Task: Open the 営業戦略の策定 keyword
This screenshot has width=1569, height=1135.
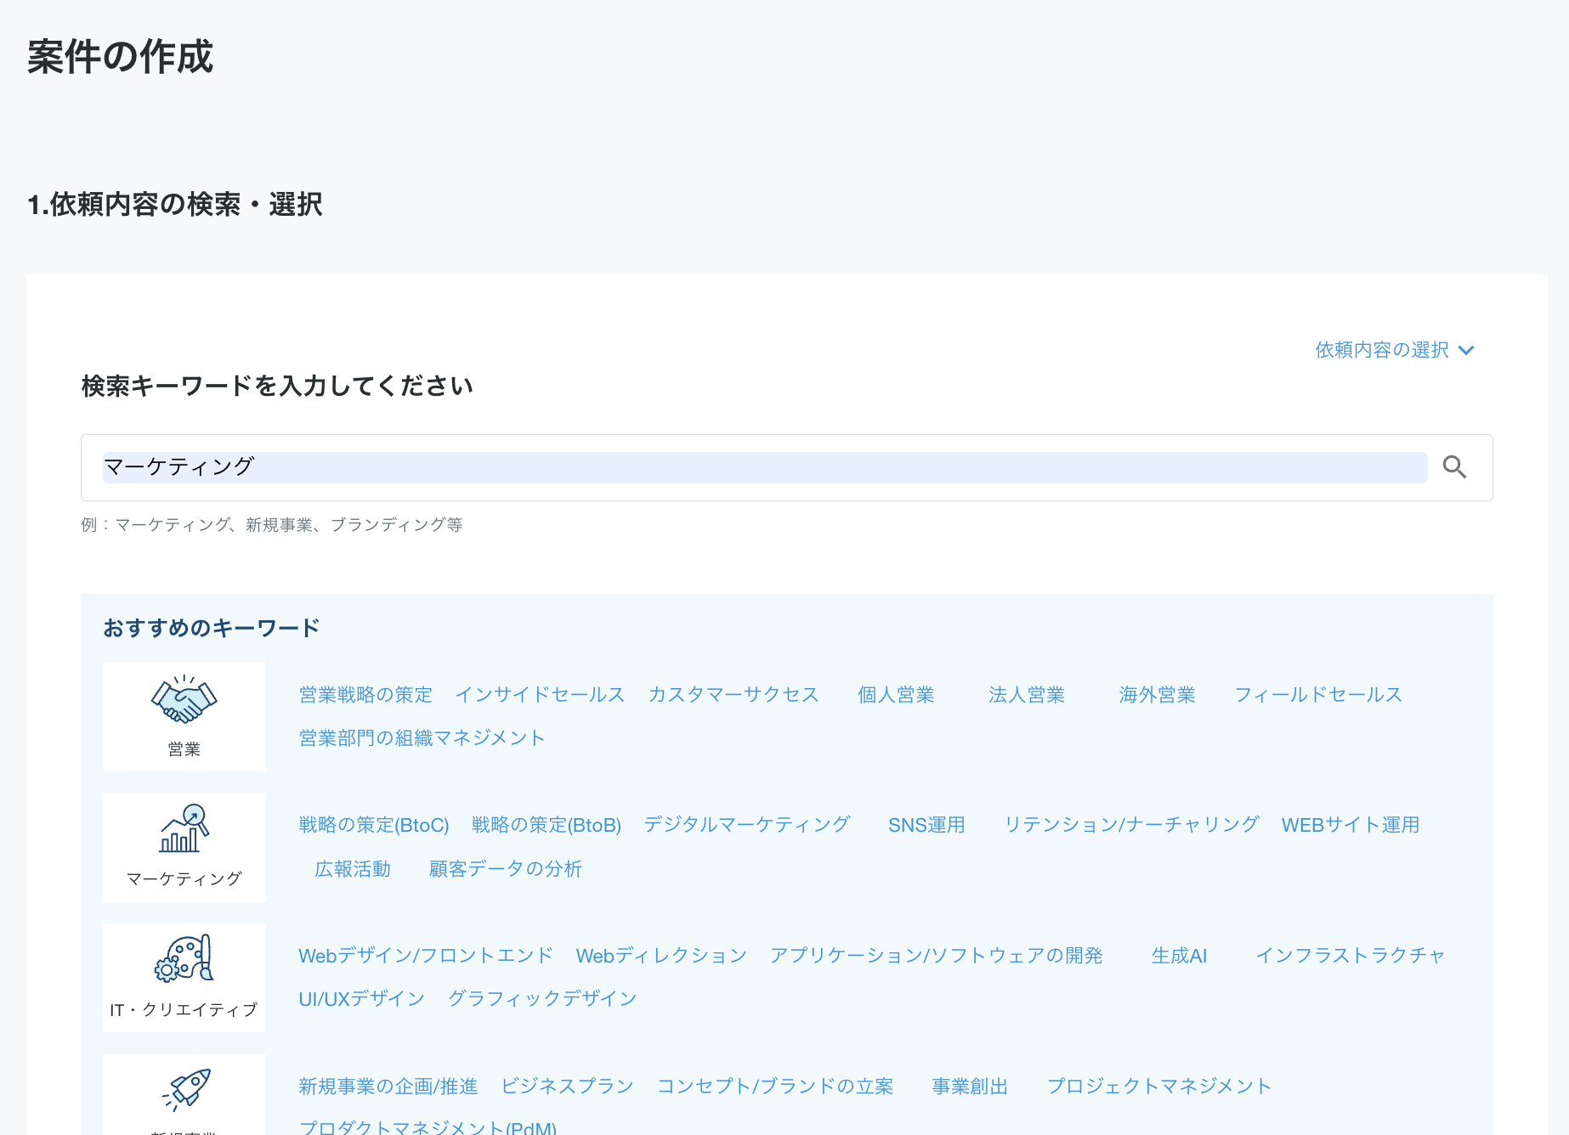Action: click(365, 694)
